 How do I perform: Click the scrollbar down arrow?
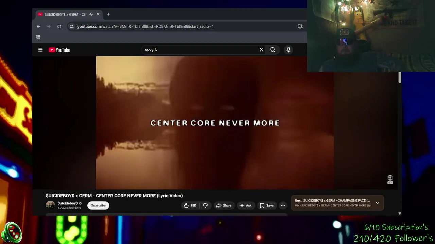click(400, 213)
